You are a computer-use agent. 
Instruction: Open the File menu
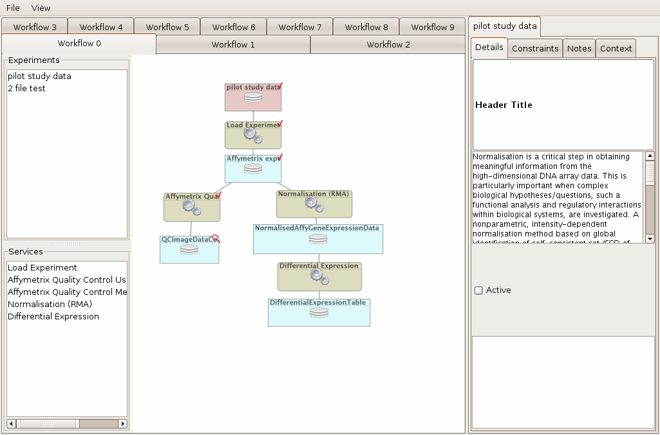(13, 8)
